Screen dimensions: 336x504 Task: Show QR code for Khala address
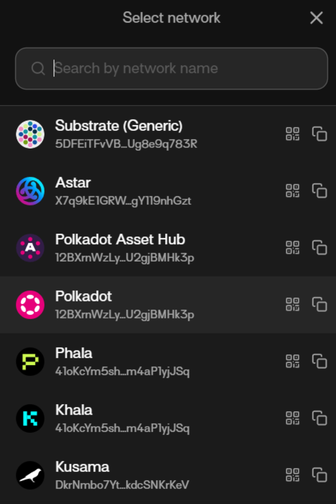pyautogui.click(x=292, y=418)
